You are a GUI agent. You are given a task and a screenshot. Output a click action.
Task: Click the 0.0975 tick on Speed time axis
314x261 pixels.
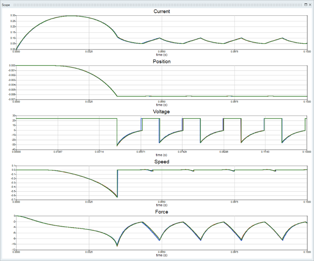[234, 202]
